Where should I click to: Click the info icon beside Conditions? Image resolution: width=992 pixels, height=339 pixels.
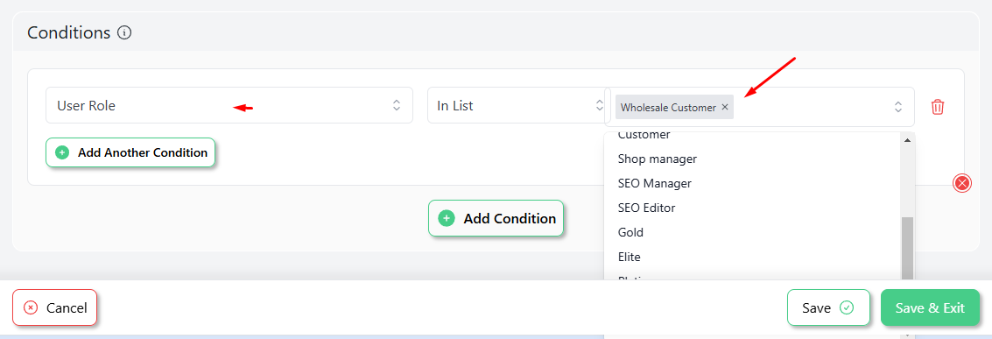124,32
